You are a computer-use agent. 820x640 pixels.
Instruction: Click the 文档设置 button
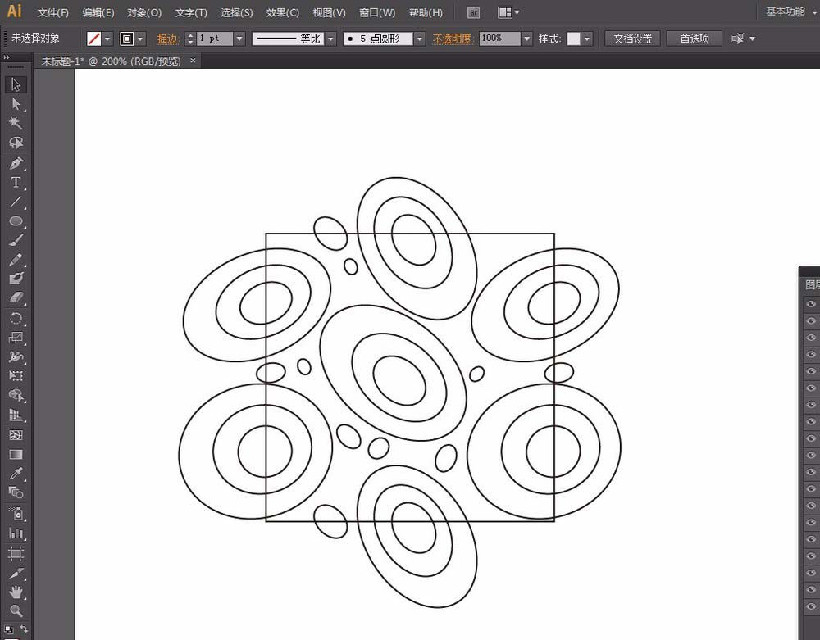click(632, 39)
